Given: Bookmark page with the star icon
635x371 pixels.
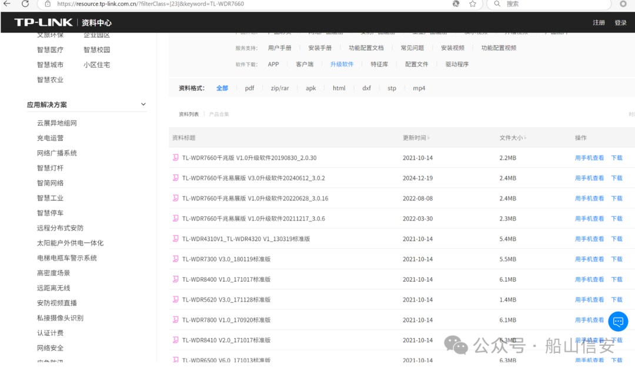Looking at the screenshot, I should (x=473, y=4).
